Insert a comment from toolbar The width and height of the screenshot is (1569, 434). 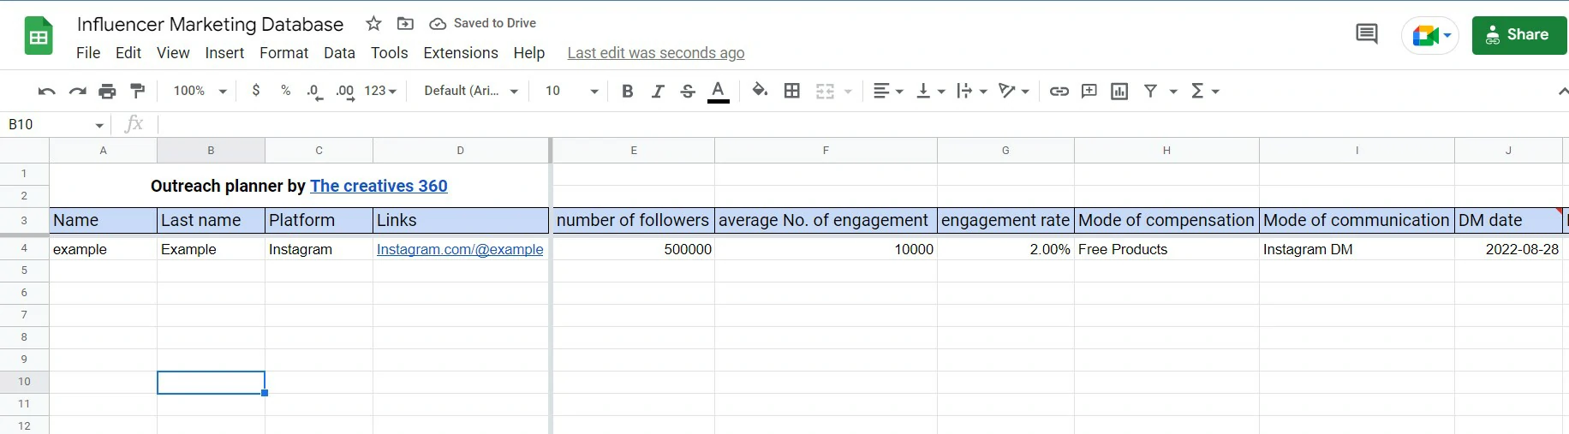coord(1089,91)
